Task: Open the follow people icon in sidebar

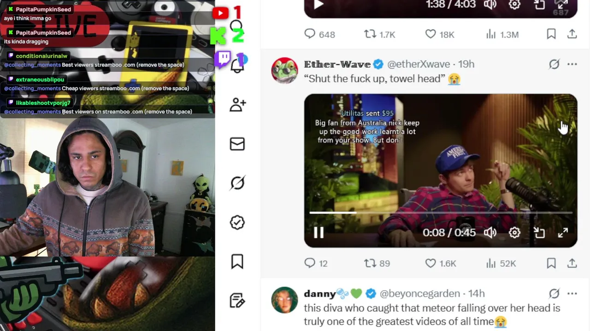Action: [237, 105]
